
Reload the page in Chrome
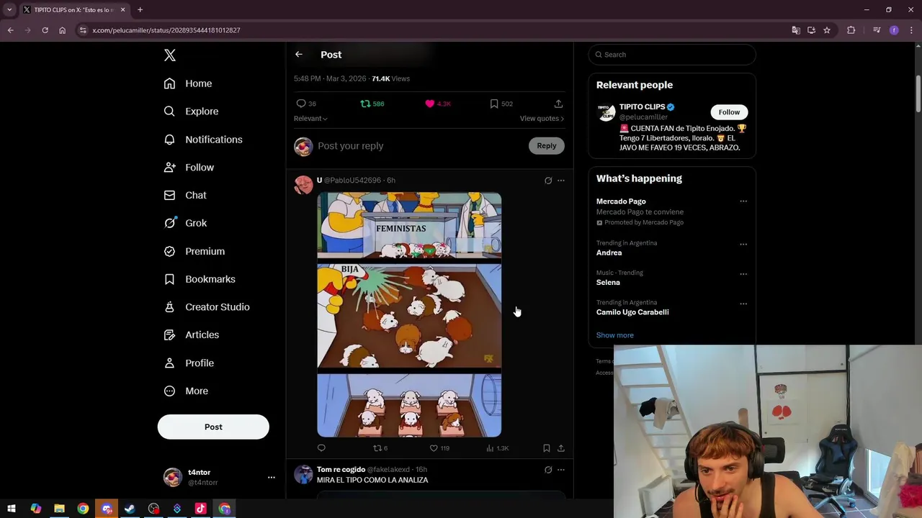tap(45, 30)
